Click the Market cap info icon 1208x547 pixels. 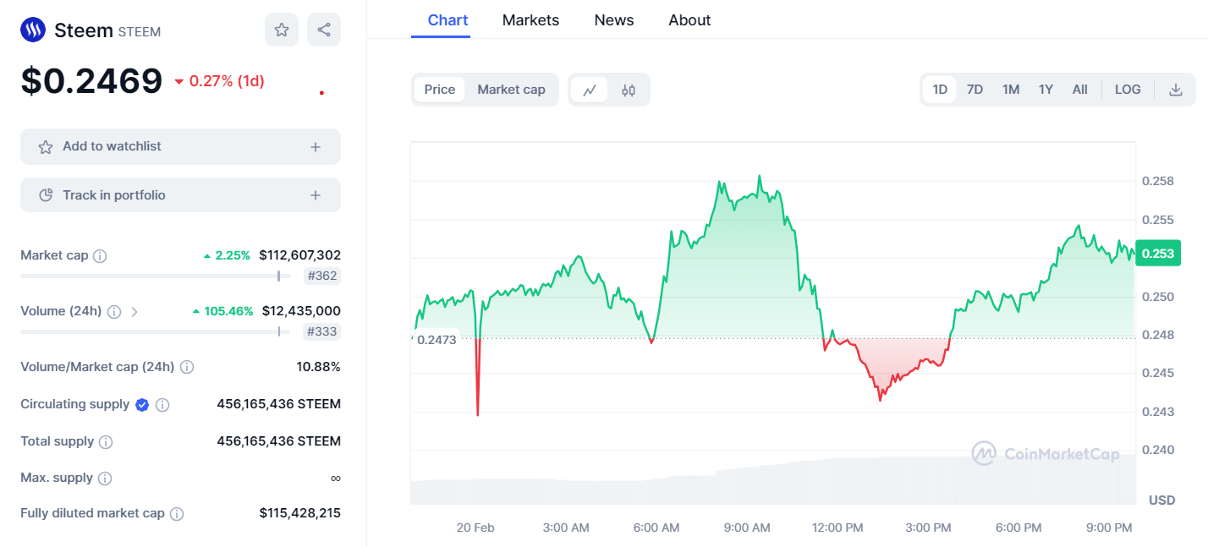point(100,255)
